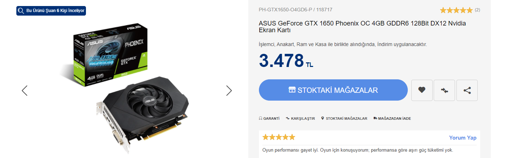Click the magnifier icon in the viewers badge
The image size is (520, 158).
(21, 11)
